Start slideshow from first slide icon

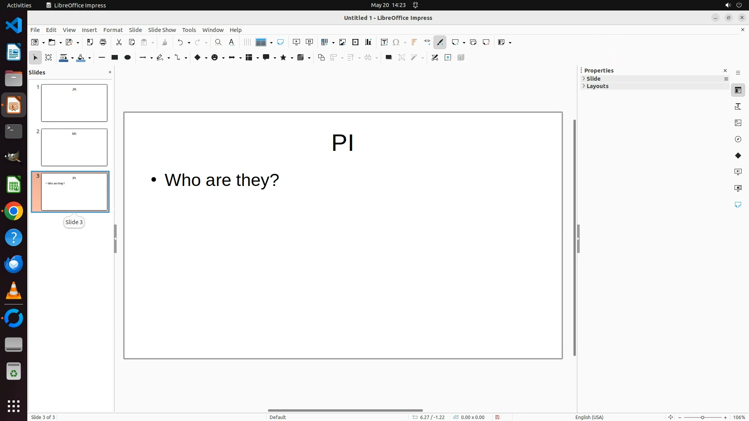point(296,42)
